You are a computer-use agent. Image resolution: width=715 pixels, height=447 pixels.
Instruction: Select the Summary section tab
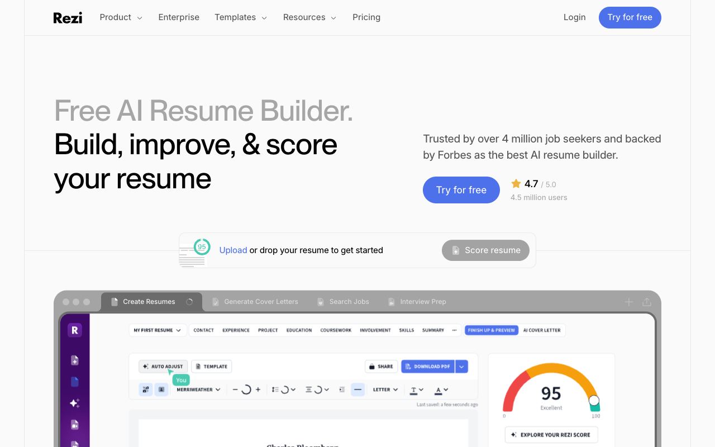tap(433, 330)
